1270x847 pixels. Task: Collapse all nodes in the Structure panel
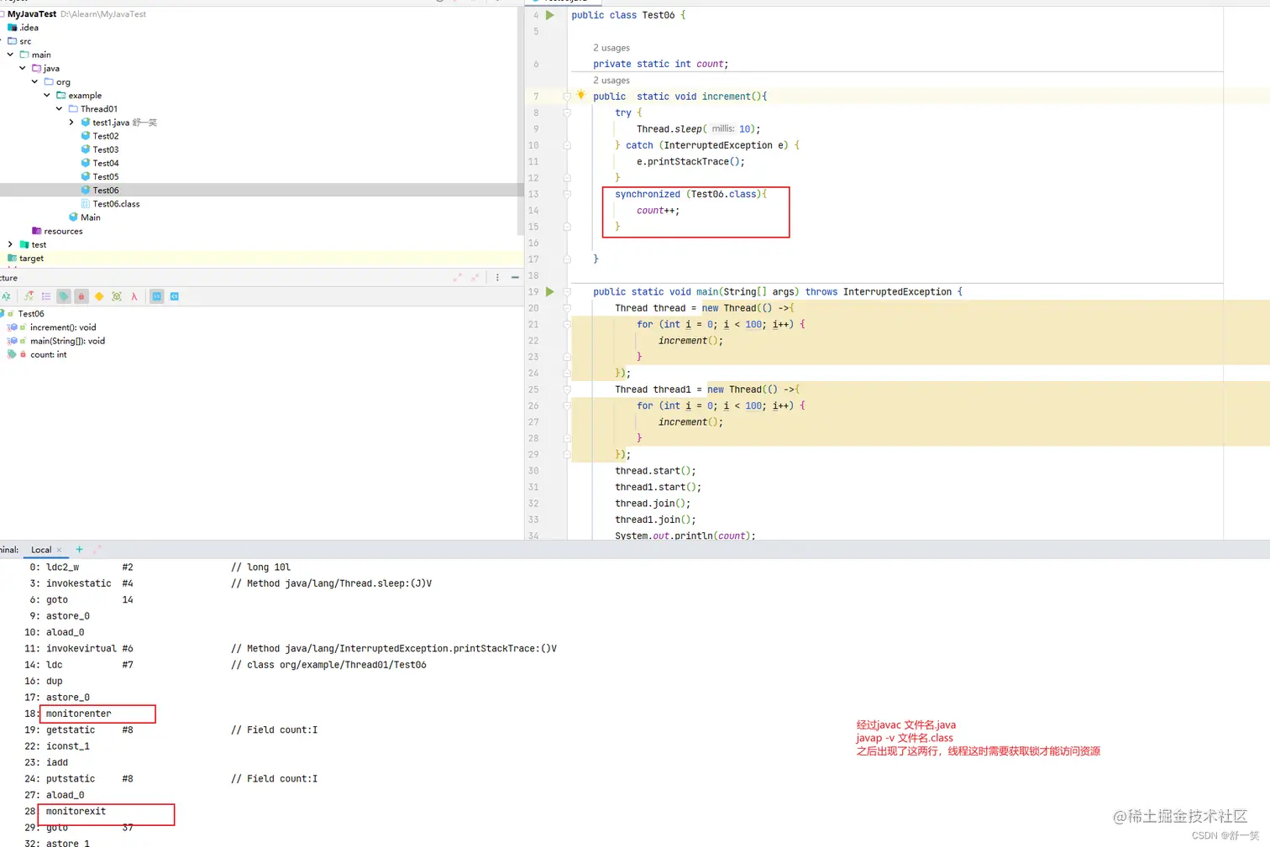tap(475, 277)
